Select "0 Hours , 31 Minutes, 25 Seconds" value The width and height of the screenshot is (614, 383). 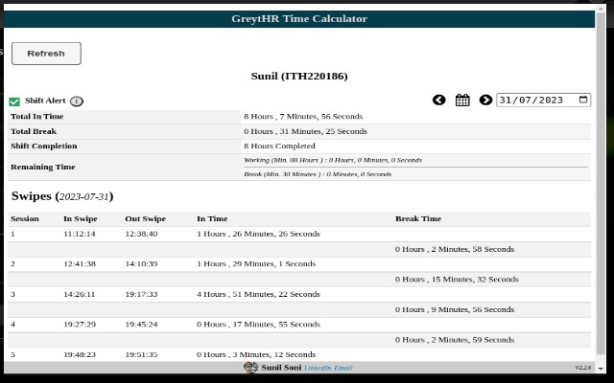point(305,131)
